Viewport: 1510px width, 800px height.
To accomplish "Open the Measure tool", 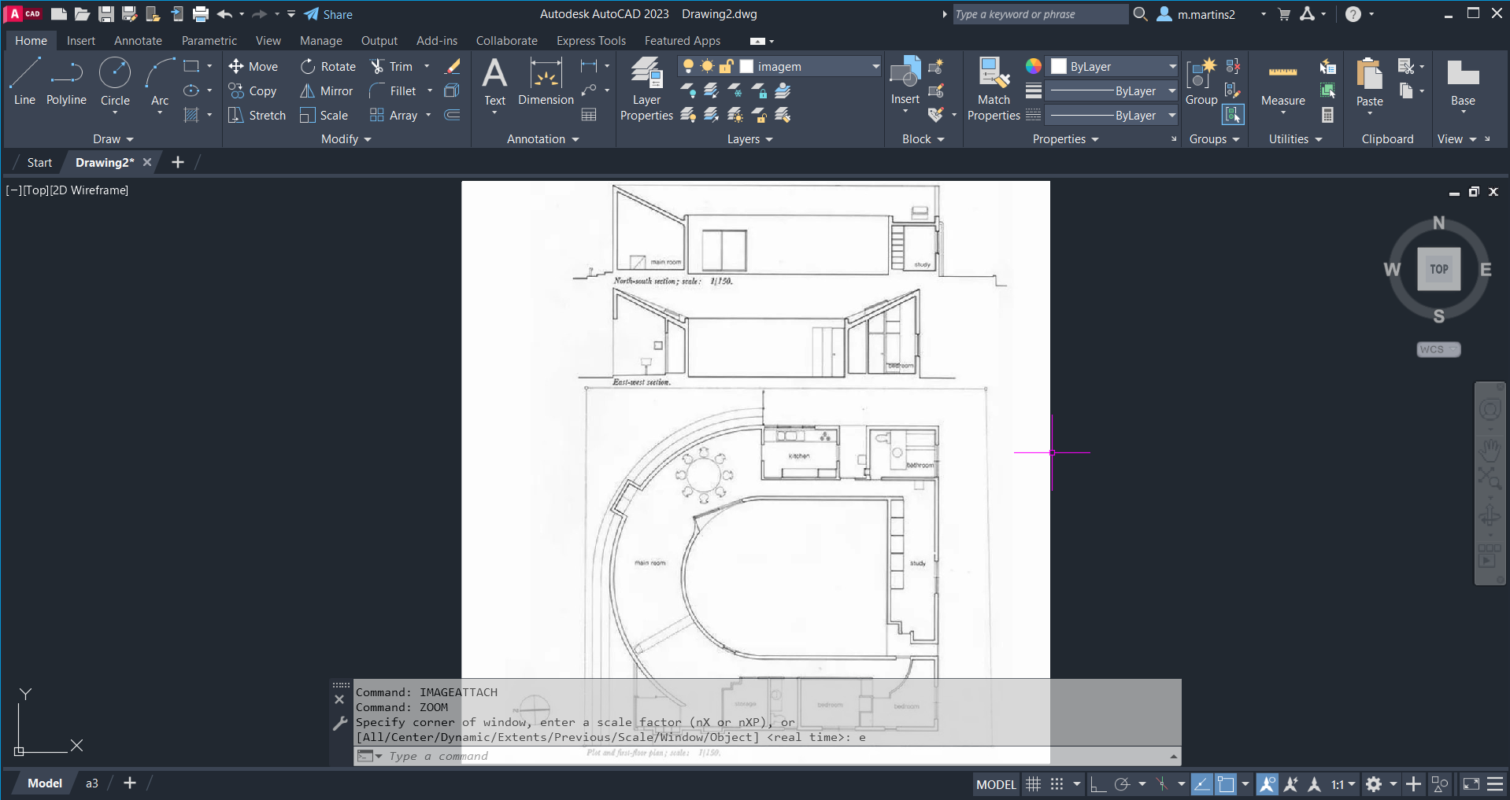I will pos(1283,82).
